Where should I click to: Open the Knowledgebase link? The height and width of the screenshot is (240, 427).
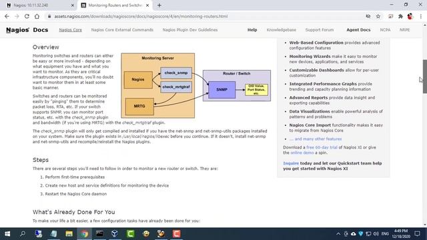coord(282,30)
